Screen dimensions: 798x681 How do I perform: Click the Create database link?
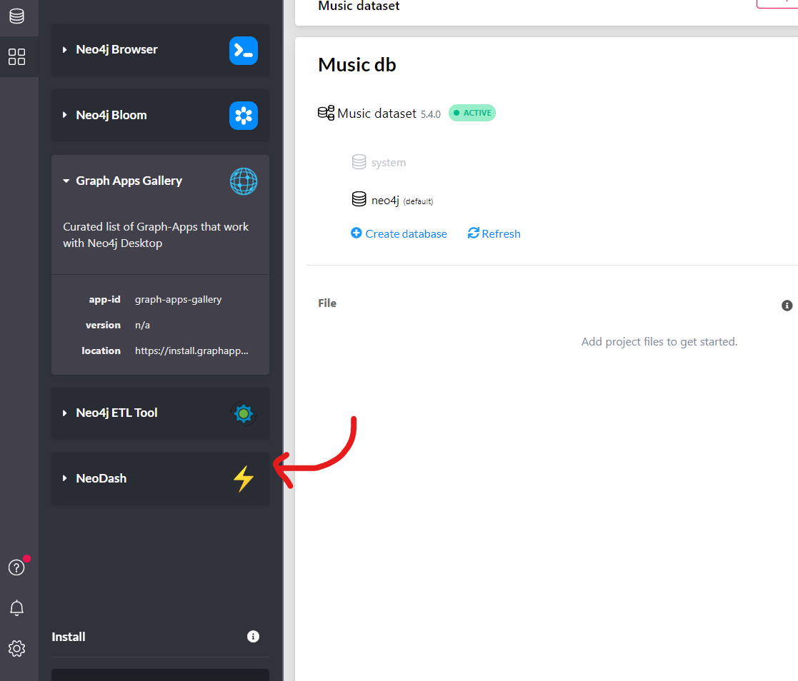399,233
